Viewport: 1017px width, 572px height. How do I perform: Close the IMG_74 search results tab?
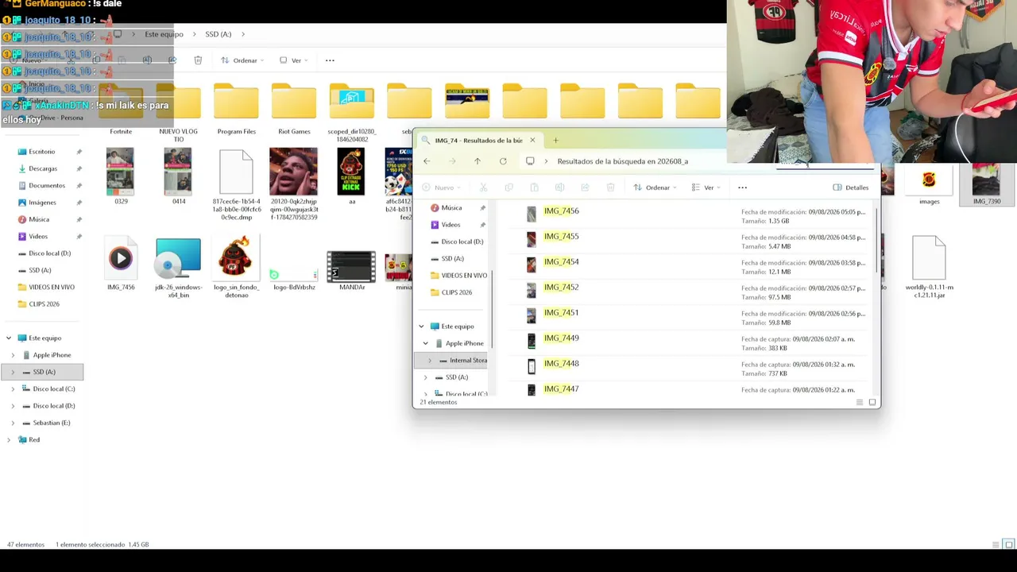point(532,141)
